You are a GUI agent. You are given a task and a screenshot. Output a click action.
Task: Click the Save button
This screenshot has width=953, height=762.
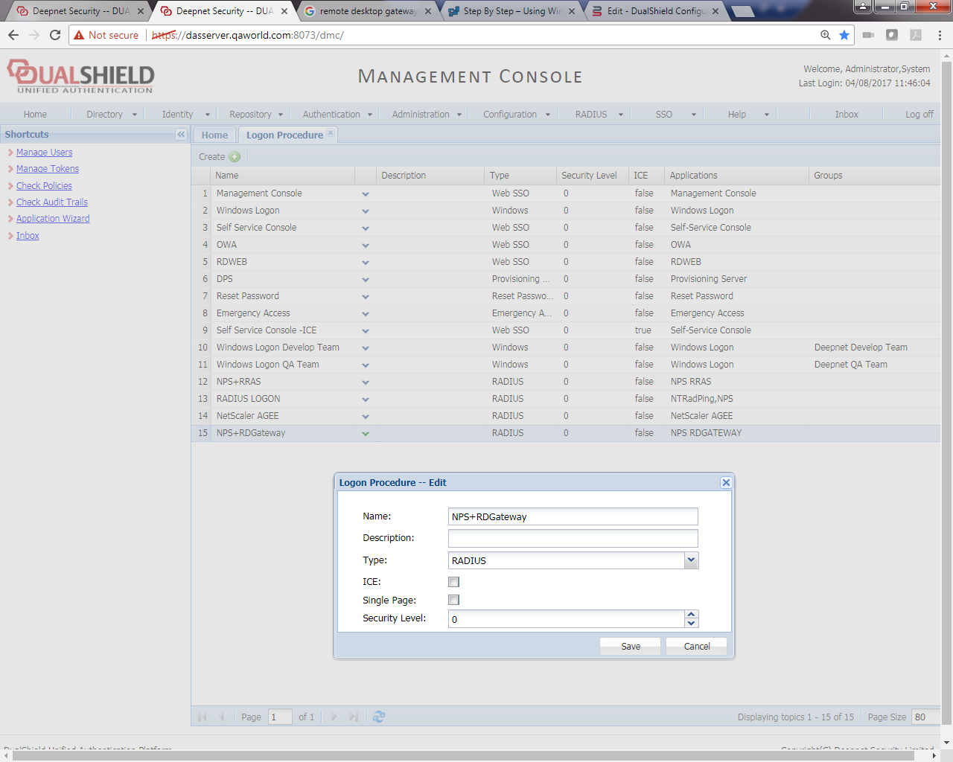[x=630, y=646]
